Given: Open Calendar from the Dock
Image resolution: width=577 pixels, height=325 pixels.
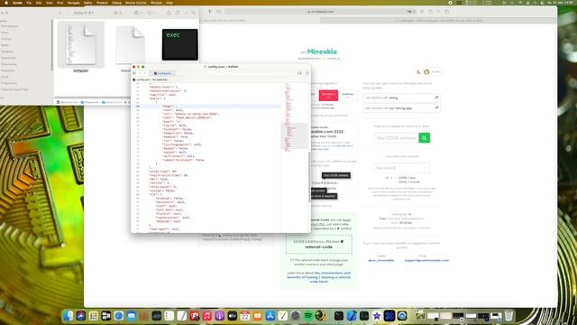Looking at the screenshot, I should [245, 316].
